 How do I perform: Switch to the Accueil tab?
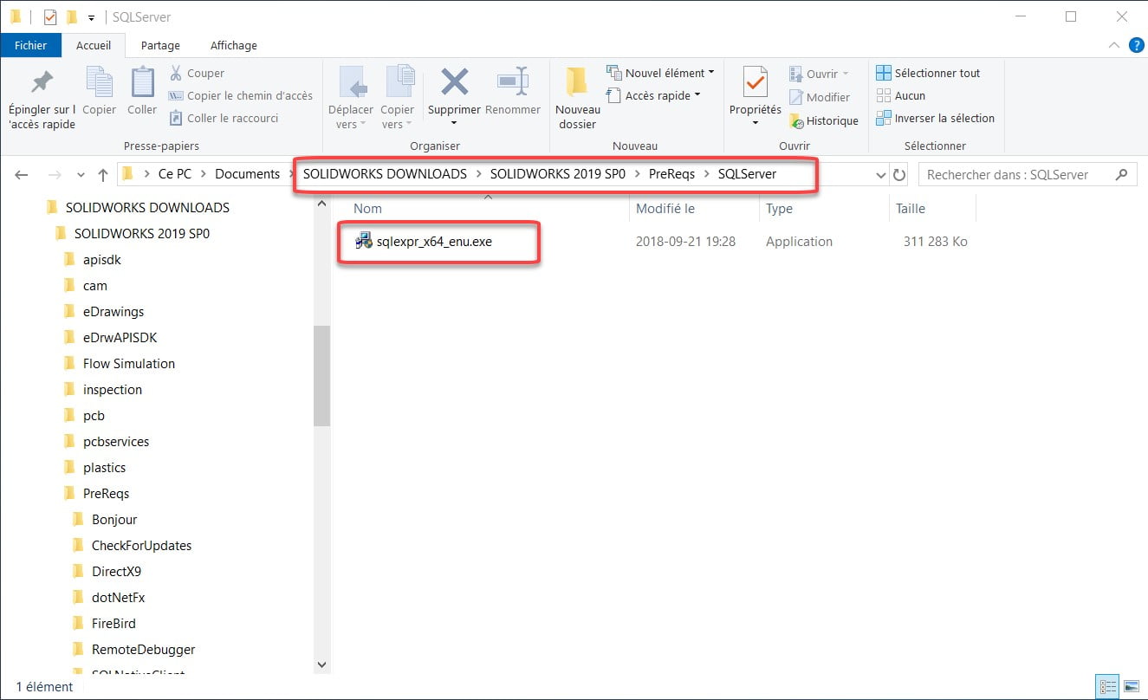pyautogui.click(x=94, y=45)
